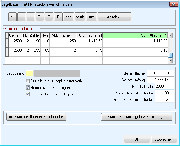Click the Z toolbar button

click(49, 17)
